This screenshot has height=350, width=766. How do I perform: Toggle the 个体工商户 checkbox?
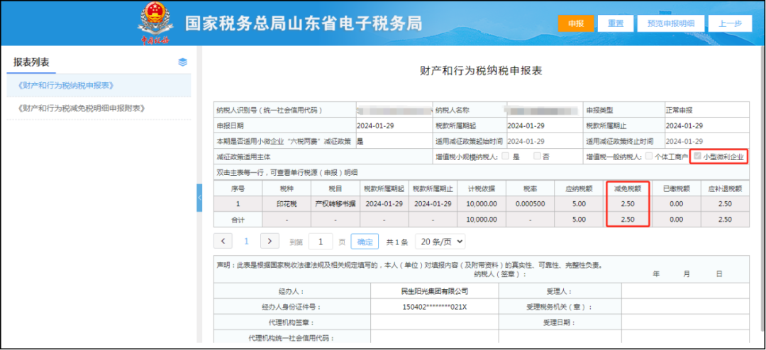pyautogui.click(x=649, y=157)
